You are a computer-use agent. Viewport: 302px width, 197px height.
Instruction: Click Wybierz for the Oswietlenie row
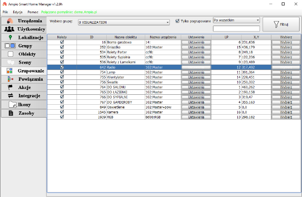click(x=286, y=107)
